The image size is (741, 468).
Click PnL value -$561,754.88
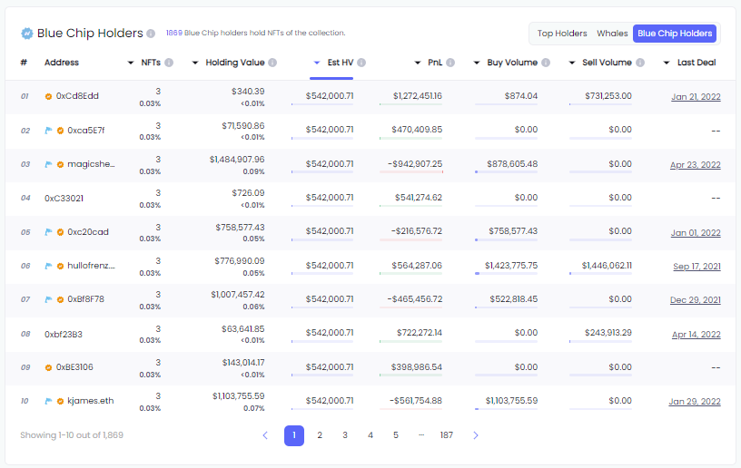(x=415, y=401)
